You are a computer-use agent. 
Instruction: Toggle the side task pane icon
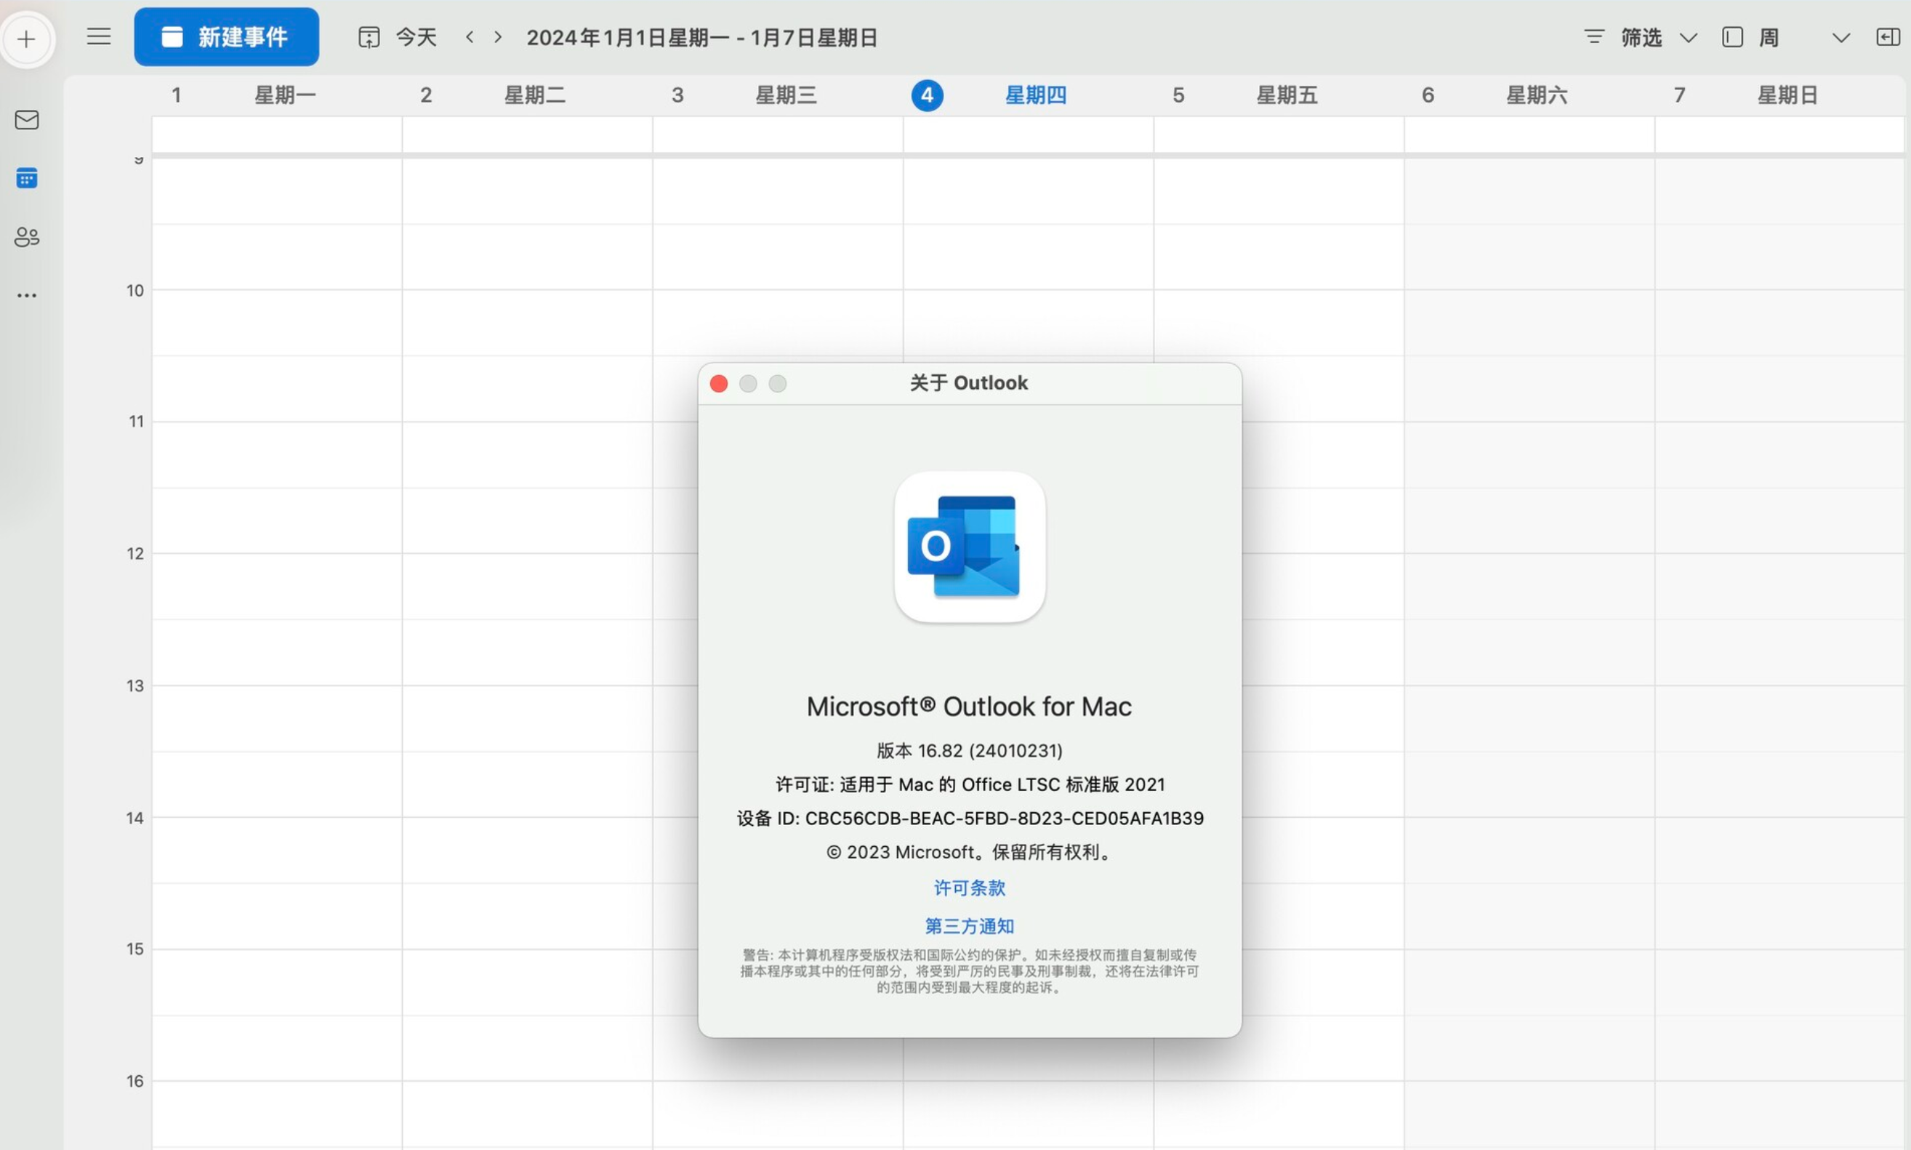[x=1888, y=37]
